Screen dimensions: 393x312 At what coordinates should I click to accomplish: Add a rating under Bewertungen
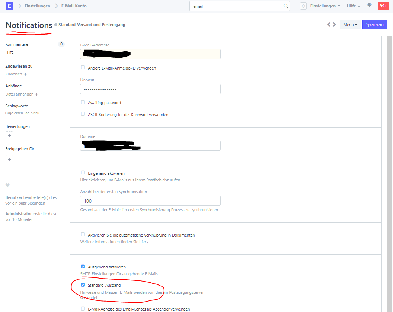(x=10, y=135)
